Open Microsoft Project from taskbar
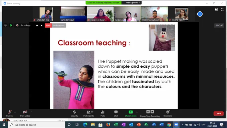227x128 pixels. (146, 125)
